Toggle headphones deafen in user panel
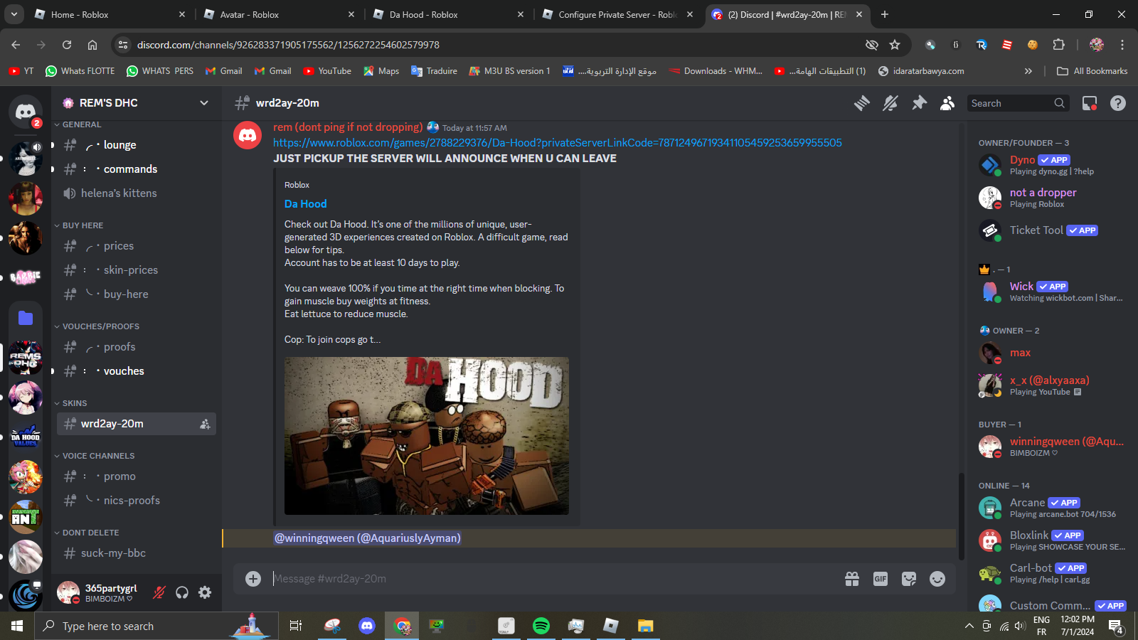Image resolution: width=1138 pixels, height=640 pixels. 182,592
